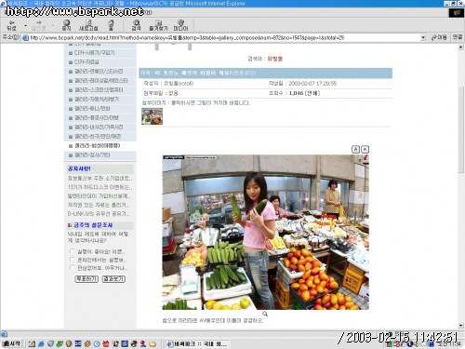Image resolution: width=465 pixels, height=349 pixels.
Task: Open the 연결 (Links) toolbar section
Action: (x=458, y=37)
